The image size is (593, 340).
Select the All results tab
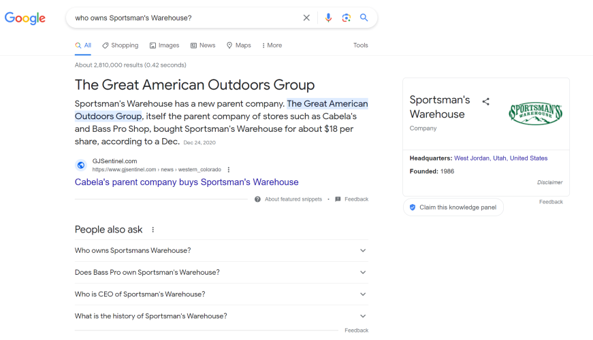tap(83, 46)
